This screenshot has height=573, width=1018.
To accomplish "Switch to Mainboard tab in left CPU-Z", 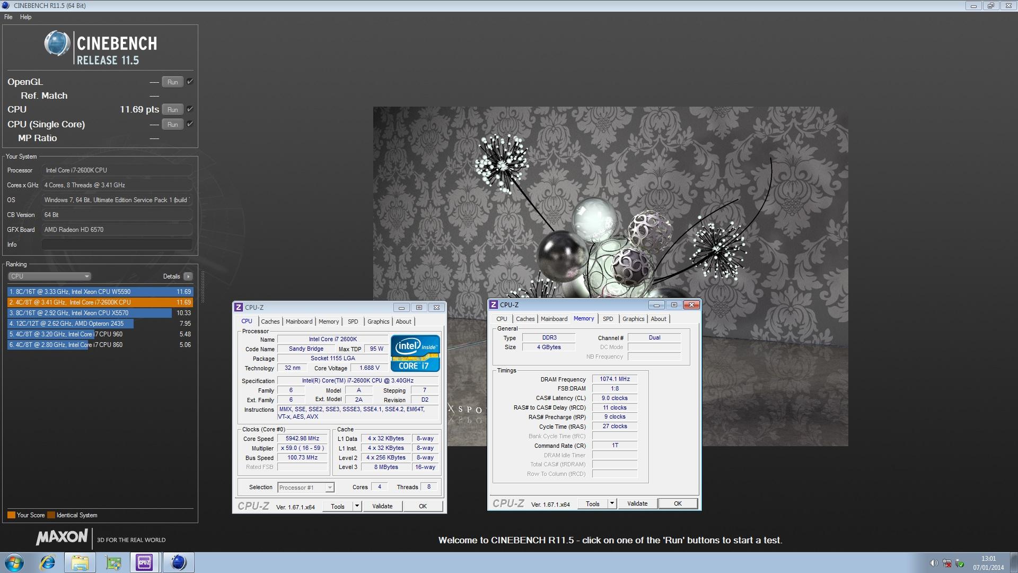I will tap(299, 322).
